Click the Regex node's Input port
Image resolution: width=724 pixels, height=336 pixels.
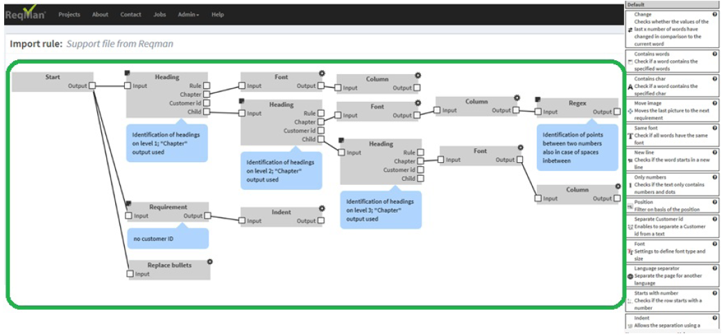coord(538,112)
